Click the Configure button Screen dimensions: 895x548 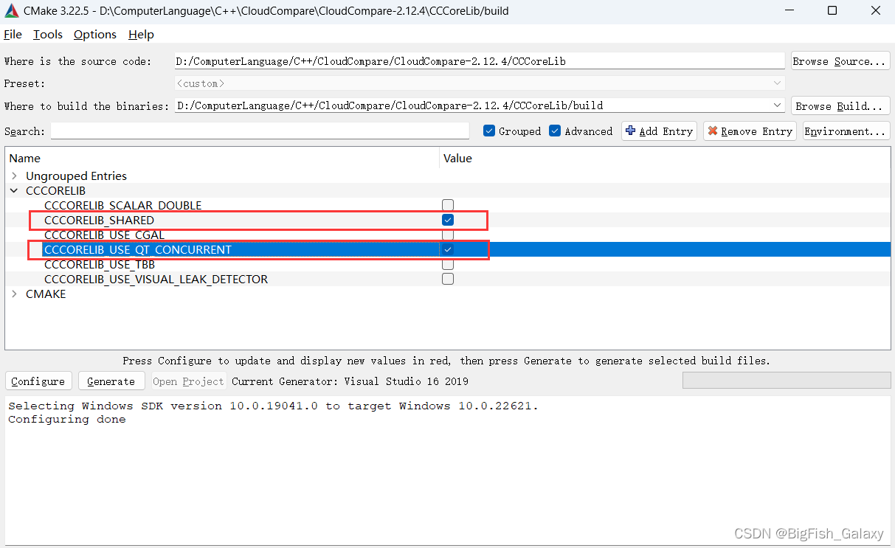tap(38, 381)
